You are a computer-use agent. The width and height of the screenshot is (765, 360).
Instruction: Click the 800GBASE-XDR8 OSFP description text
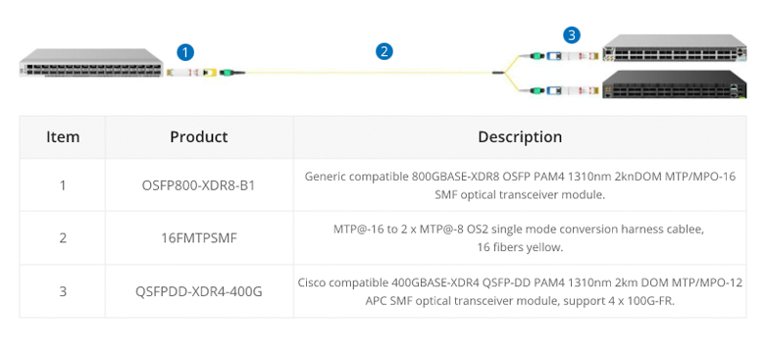pyautogui.click(x=520, y=185)
